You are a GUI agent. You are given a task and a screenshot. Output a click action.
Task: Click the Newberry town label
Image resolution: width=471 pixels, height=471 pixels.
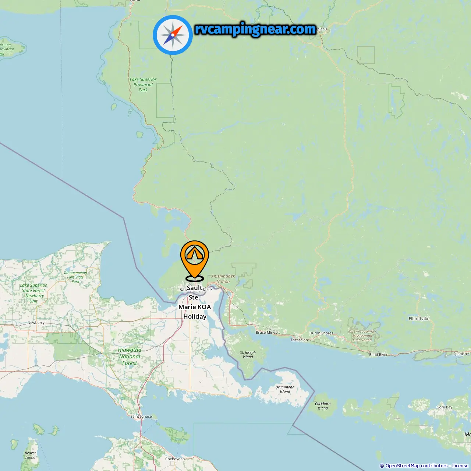tap(36, 323)
